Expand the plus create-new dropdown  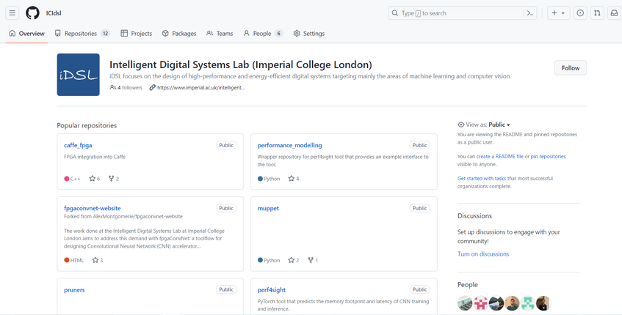point(558,13)
